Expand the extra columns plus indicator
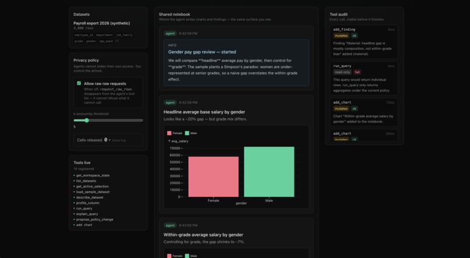This screenshot has height=258, width=470. click(117, 41)
